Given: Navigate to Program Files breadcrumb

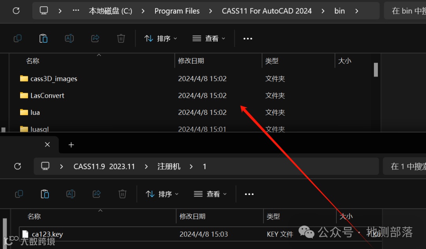Looking at the screenshot, I should point(177,11).
